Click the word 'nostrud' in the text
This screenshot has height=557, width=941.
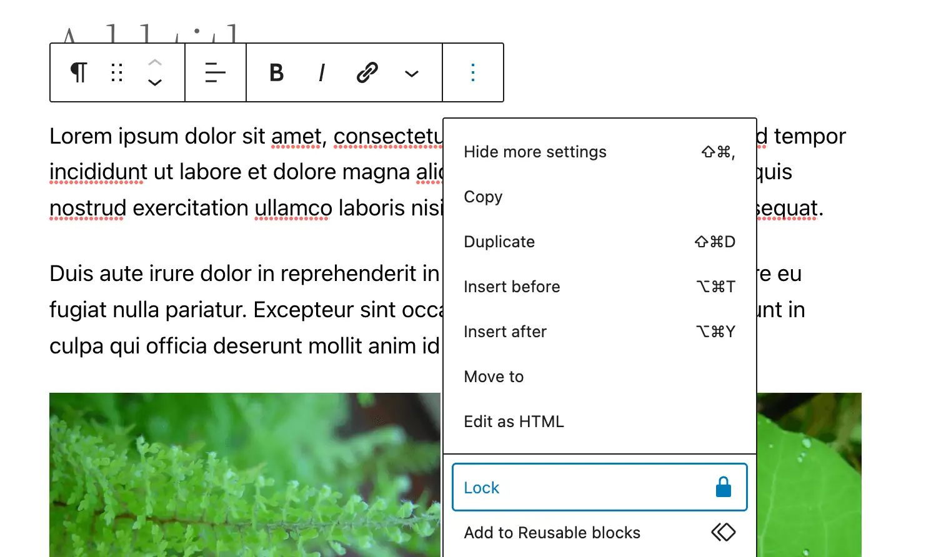pyautogui.click(x=88, y=208)
